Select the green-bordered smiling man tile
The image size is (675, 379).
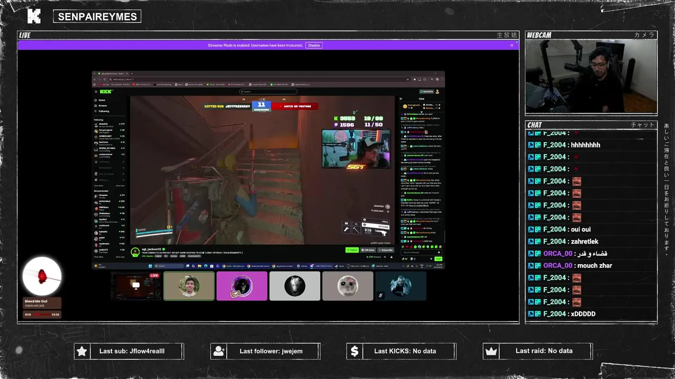[x=189, y=286]
